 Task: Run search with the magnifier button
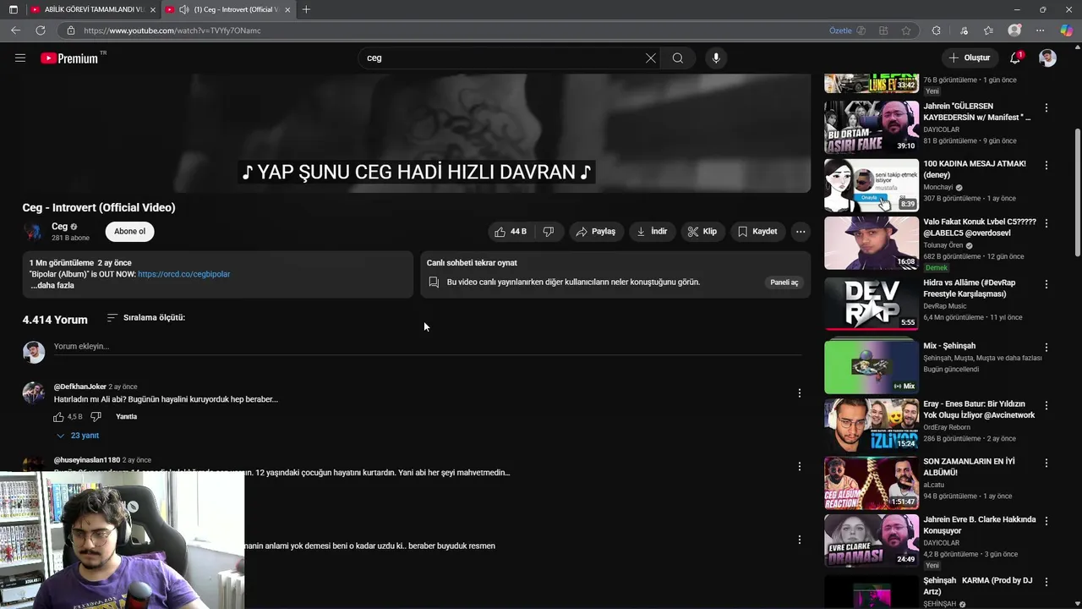click(x=678, y=58)
